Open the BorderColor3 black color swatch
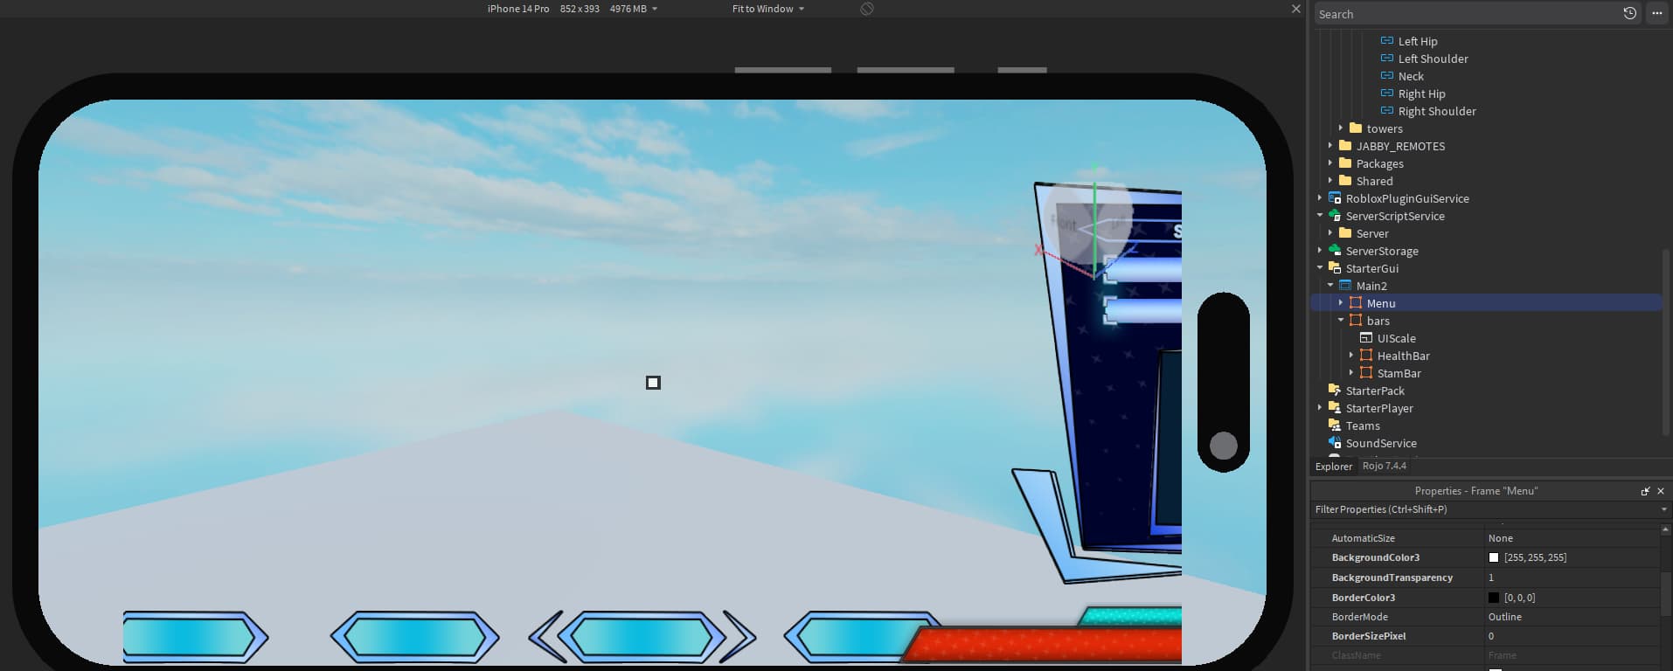The image size is (1673, 671). (x=1494, y=598)
